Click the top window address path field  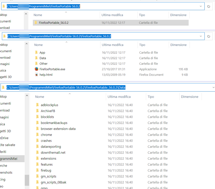(x=103, y=6)
